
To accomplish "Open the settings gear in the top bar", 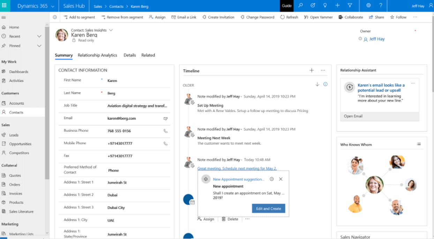I will [368, 6].
